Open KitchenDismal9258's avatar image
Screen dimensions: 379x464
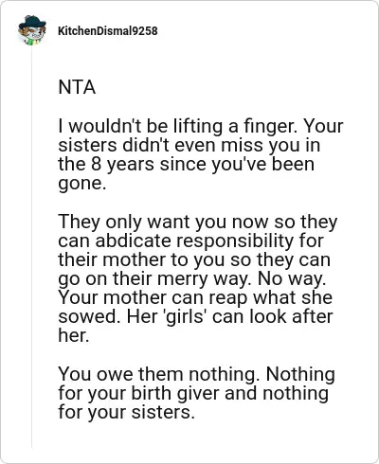(x=32, y=30)
